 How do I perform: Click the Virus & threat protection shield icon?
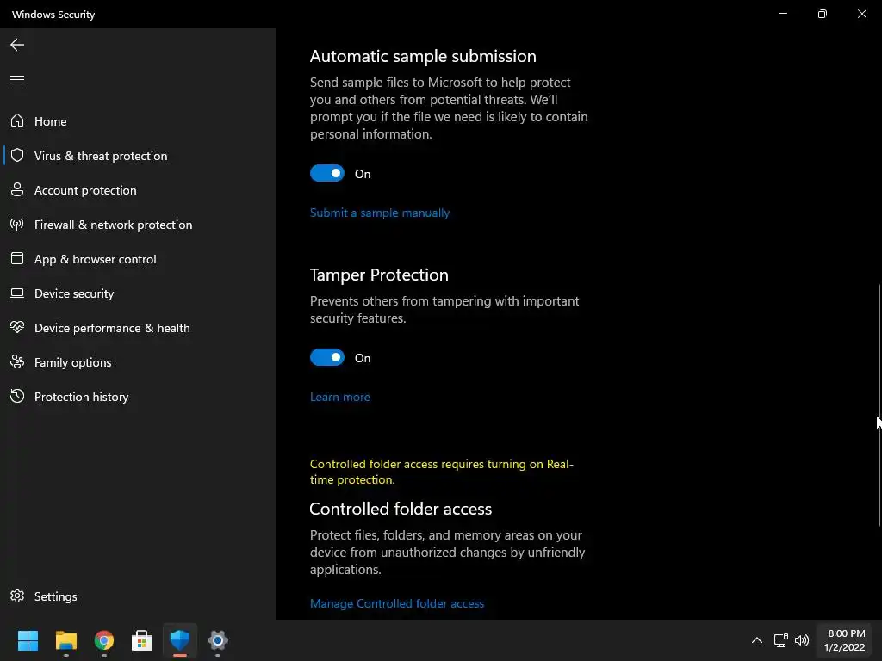[x=17, y=155]
